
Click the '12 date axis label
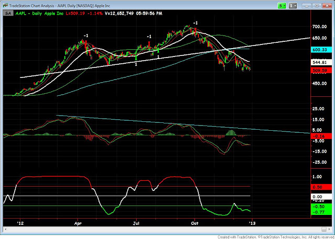[20, 223]
